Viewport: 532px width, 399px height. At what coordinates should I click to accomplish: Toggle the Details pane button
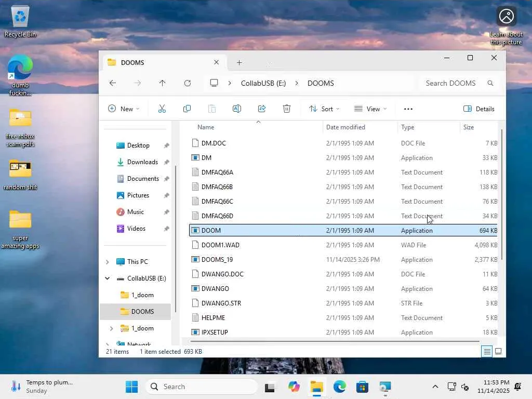point(478,109)
